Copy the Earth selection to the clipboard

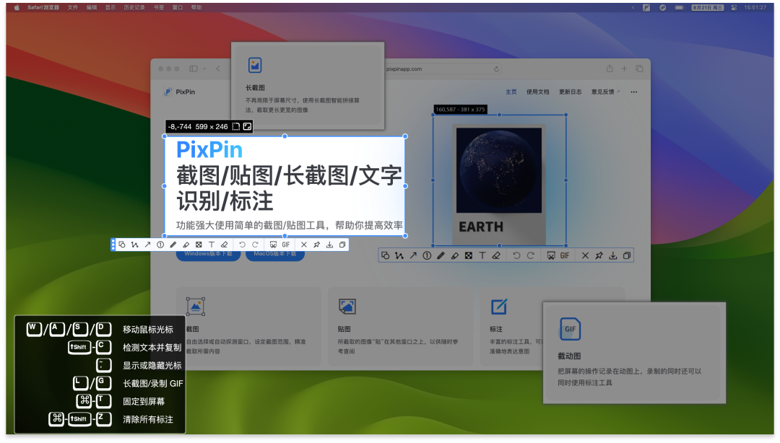tap(627, 255)
